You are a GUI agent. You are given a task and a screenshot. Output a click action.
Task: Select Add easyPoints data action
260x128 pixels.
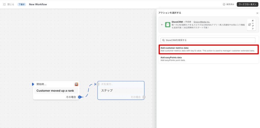click(x=209, y=59)
